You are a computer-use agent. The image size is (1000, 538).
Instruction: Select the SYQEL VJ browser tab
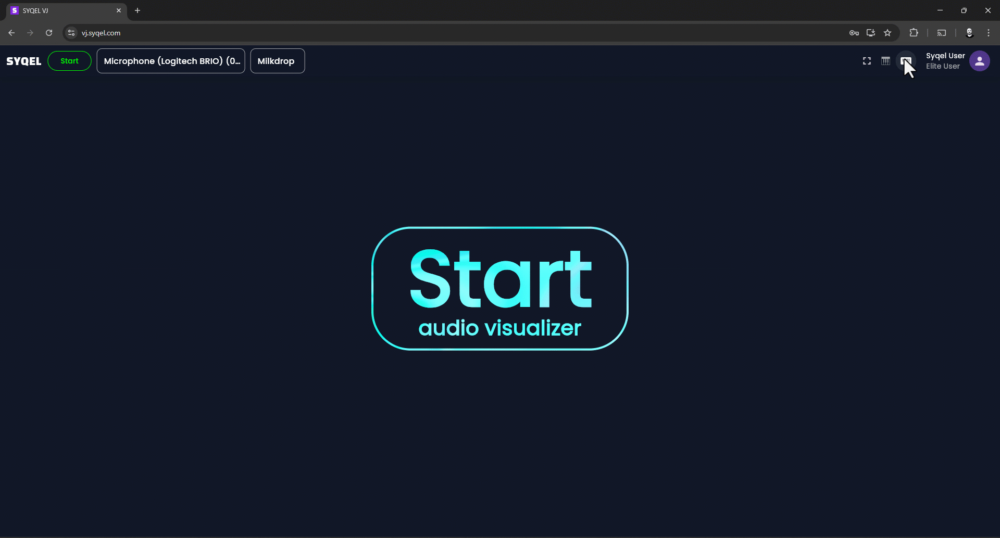[x=63, y=10]
